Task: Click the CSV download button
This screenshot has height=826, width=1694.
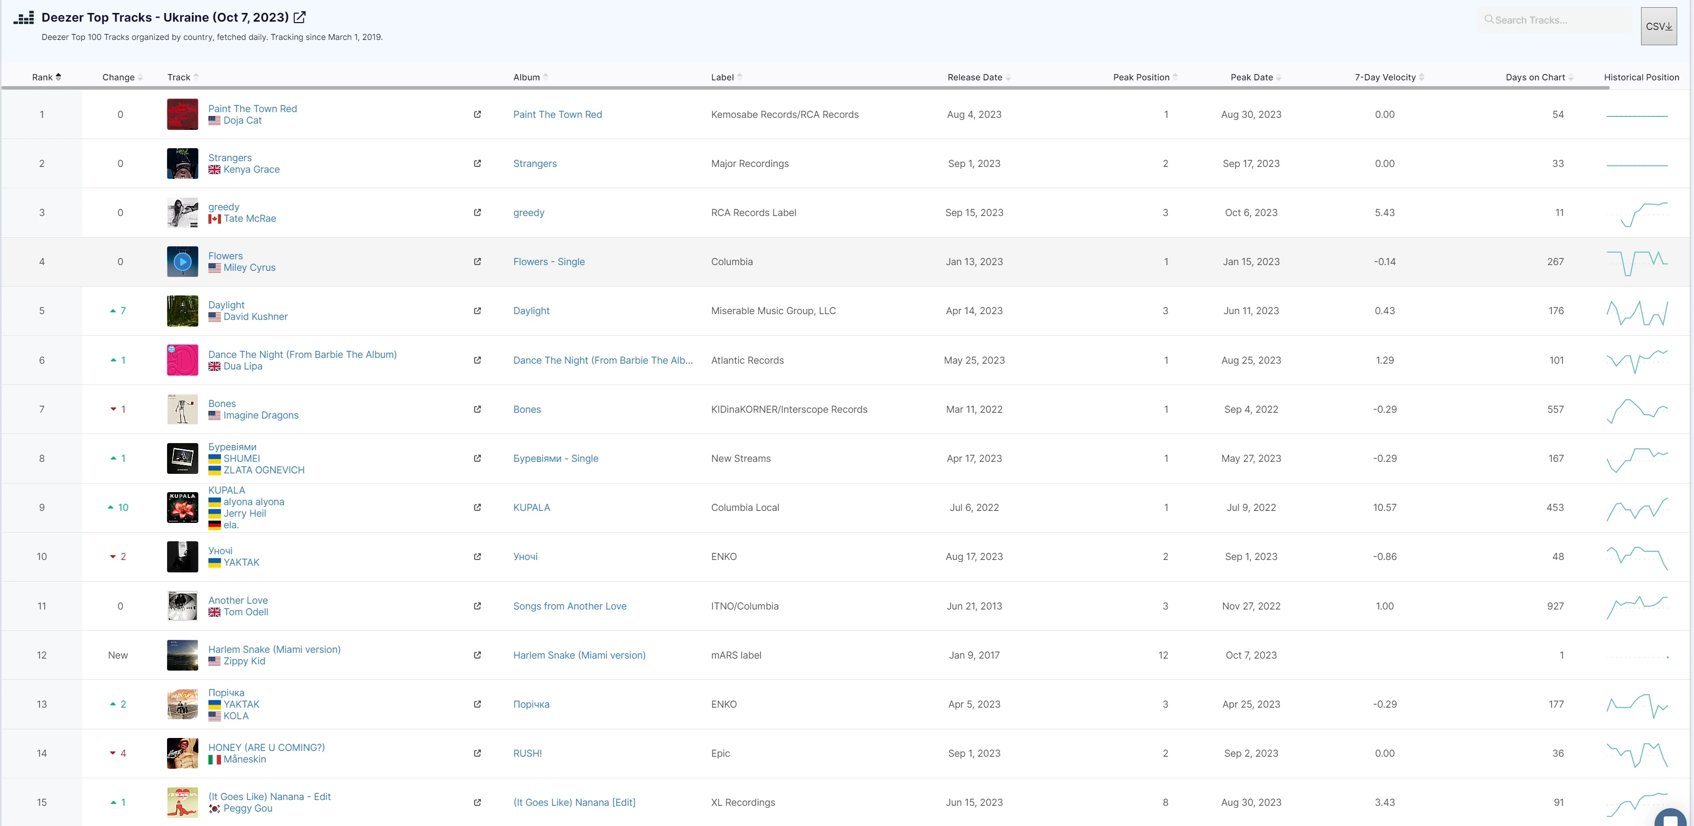Action: coord(1658,26)
